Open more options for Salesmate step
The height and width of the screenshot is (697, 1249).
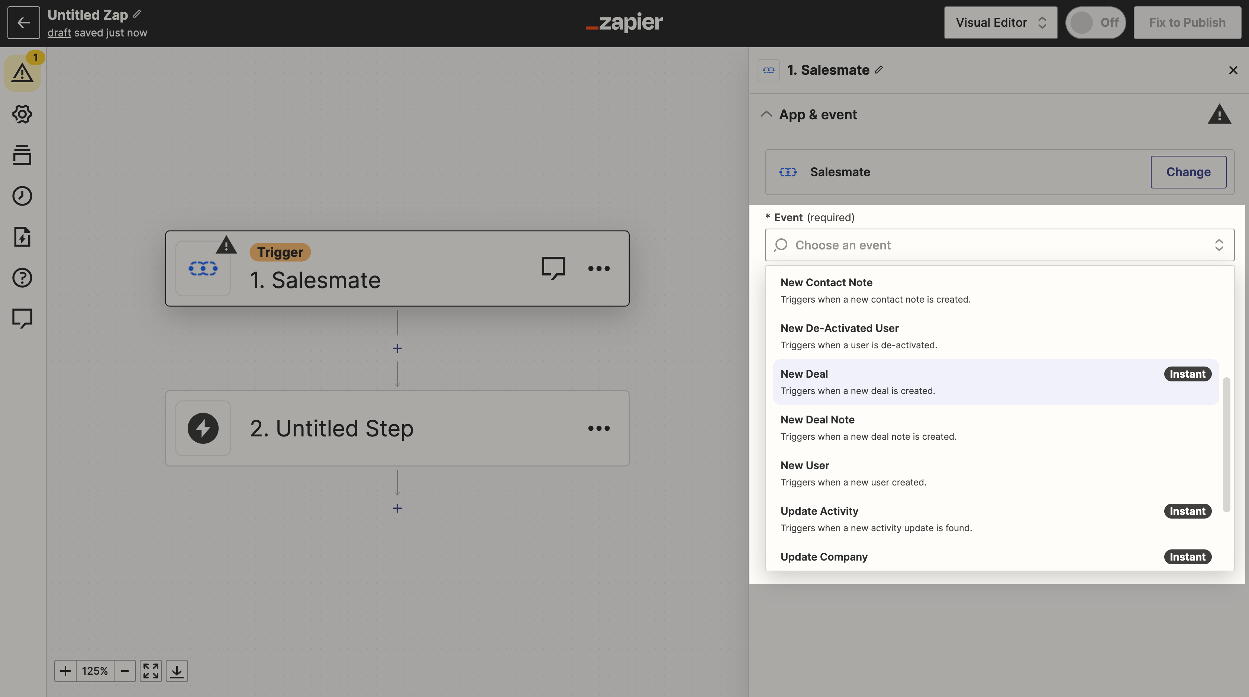pos(599,268)
